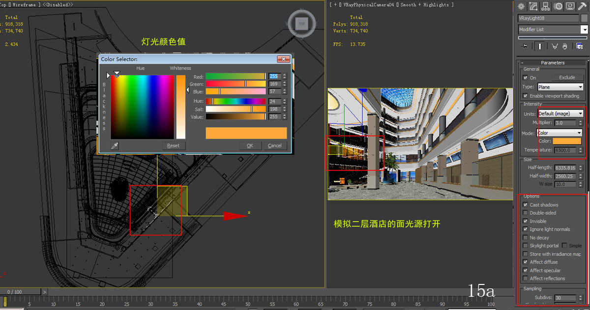
Task: Uncheck Cast shadows option
Action: (x=526, y=205)
